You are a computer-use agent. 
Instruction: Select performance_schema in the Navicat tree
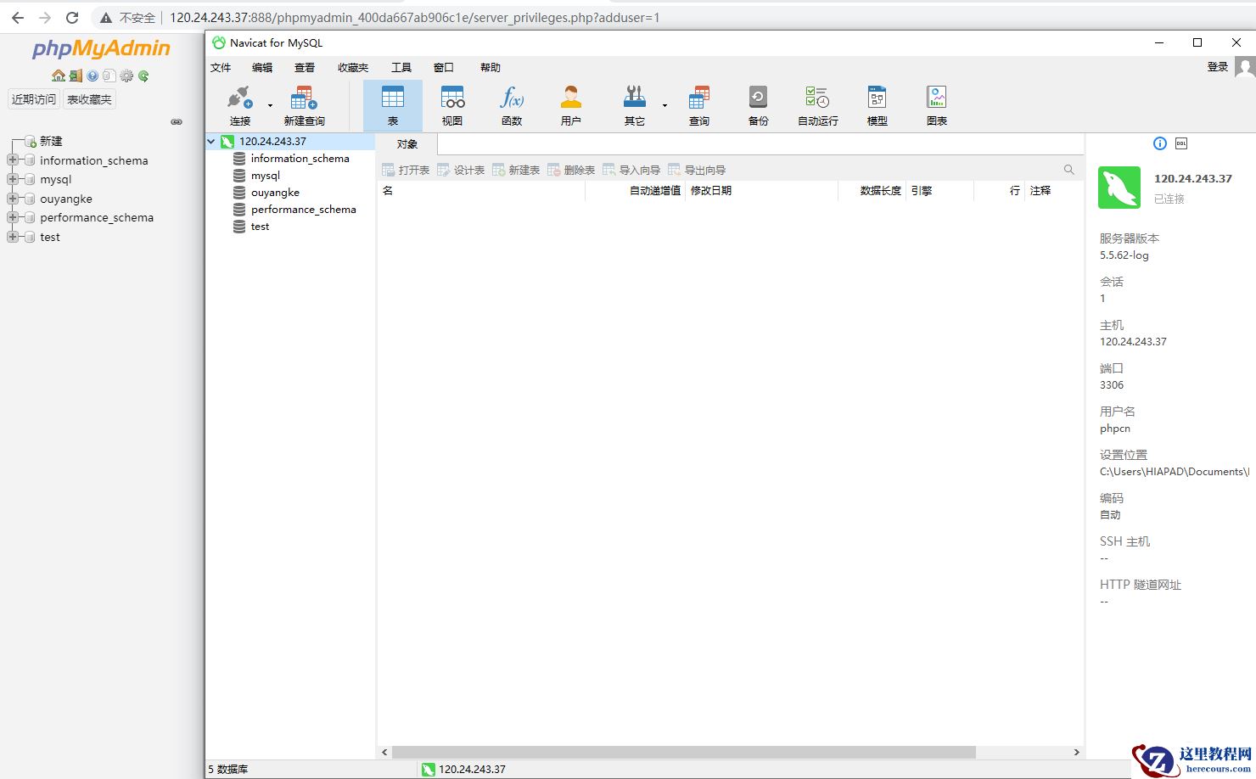[x=303, y=210]
